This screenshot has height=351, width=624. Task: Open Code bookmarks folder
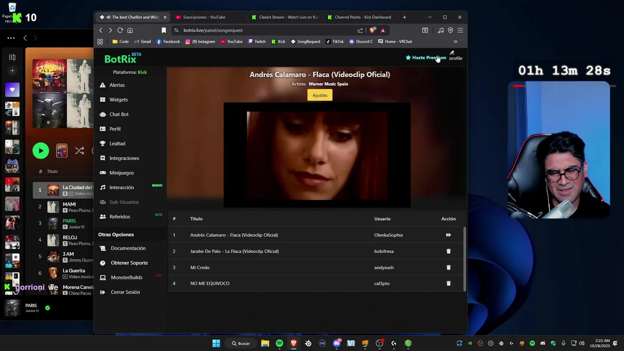120,41
